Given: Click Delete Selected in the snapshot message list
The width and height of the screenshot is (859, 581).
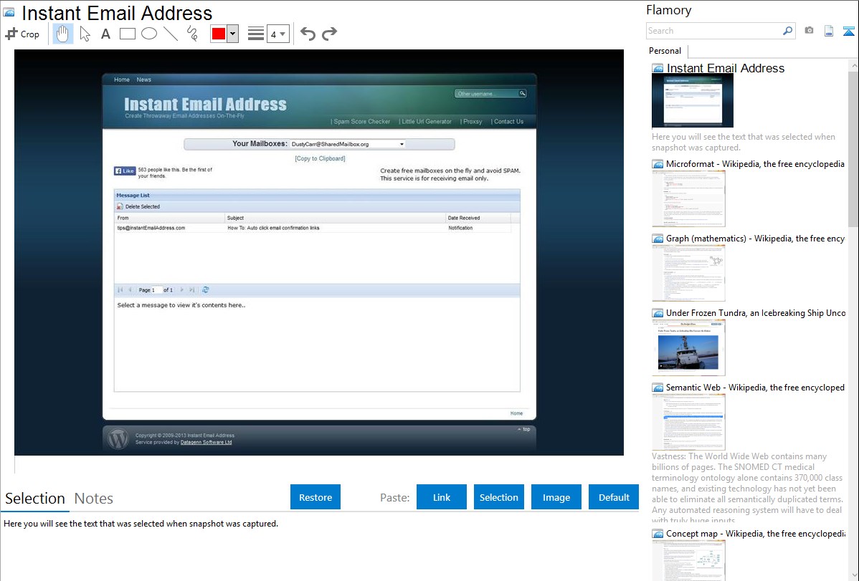Looking at the screenshot, I should [138, 206].
